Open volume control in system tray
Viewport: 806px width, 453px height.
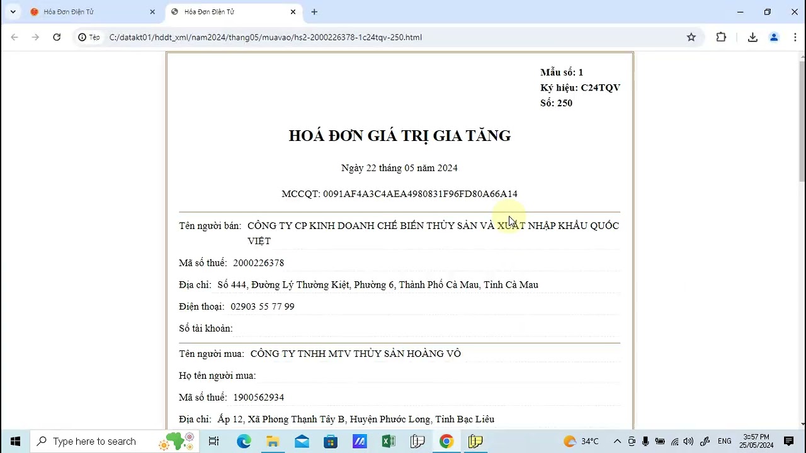pos(688,441)
